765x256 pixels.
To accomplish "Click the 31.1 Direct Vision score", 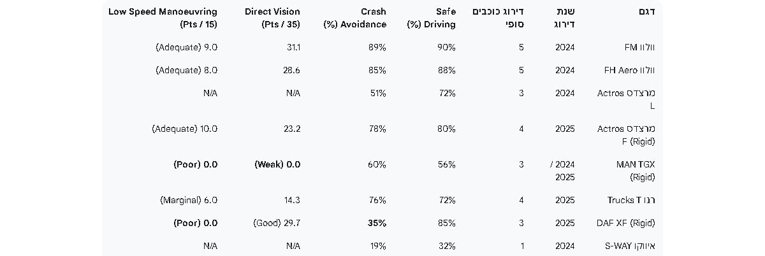I will tap(293, 47).
